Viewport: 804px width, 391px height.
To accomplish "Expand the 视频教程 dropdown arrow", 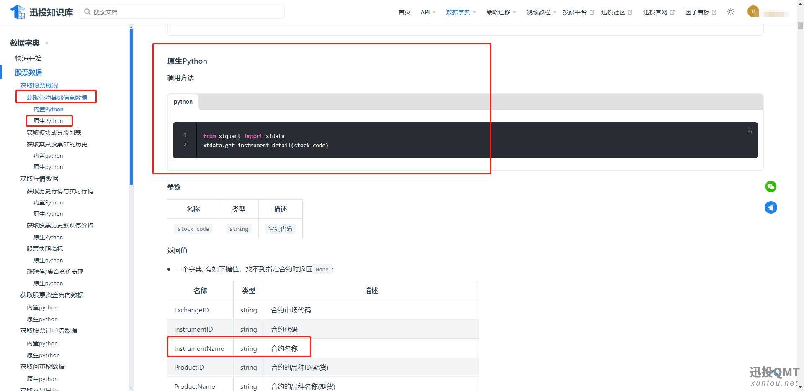I will (555, 13).
